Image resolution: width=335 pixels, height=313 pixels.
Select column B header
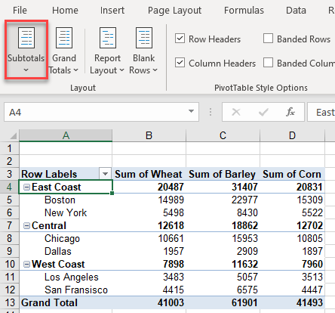pyautogui.click(x=149, y=135)
